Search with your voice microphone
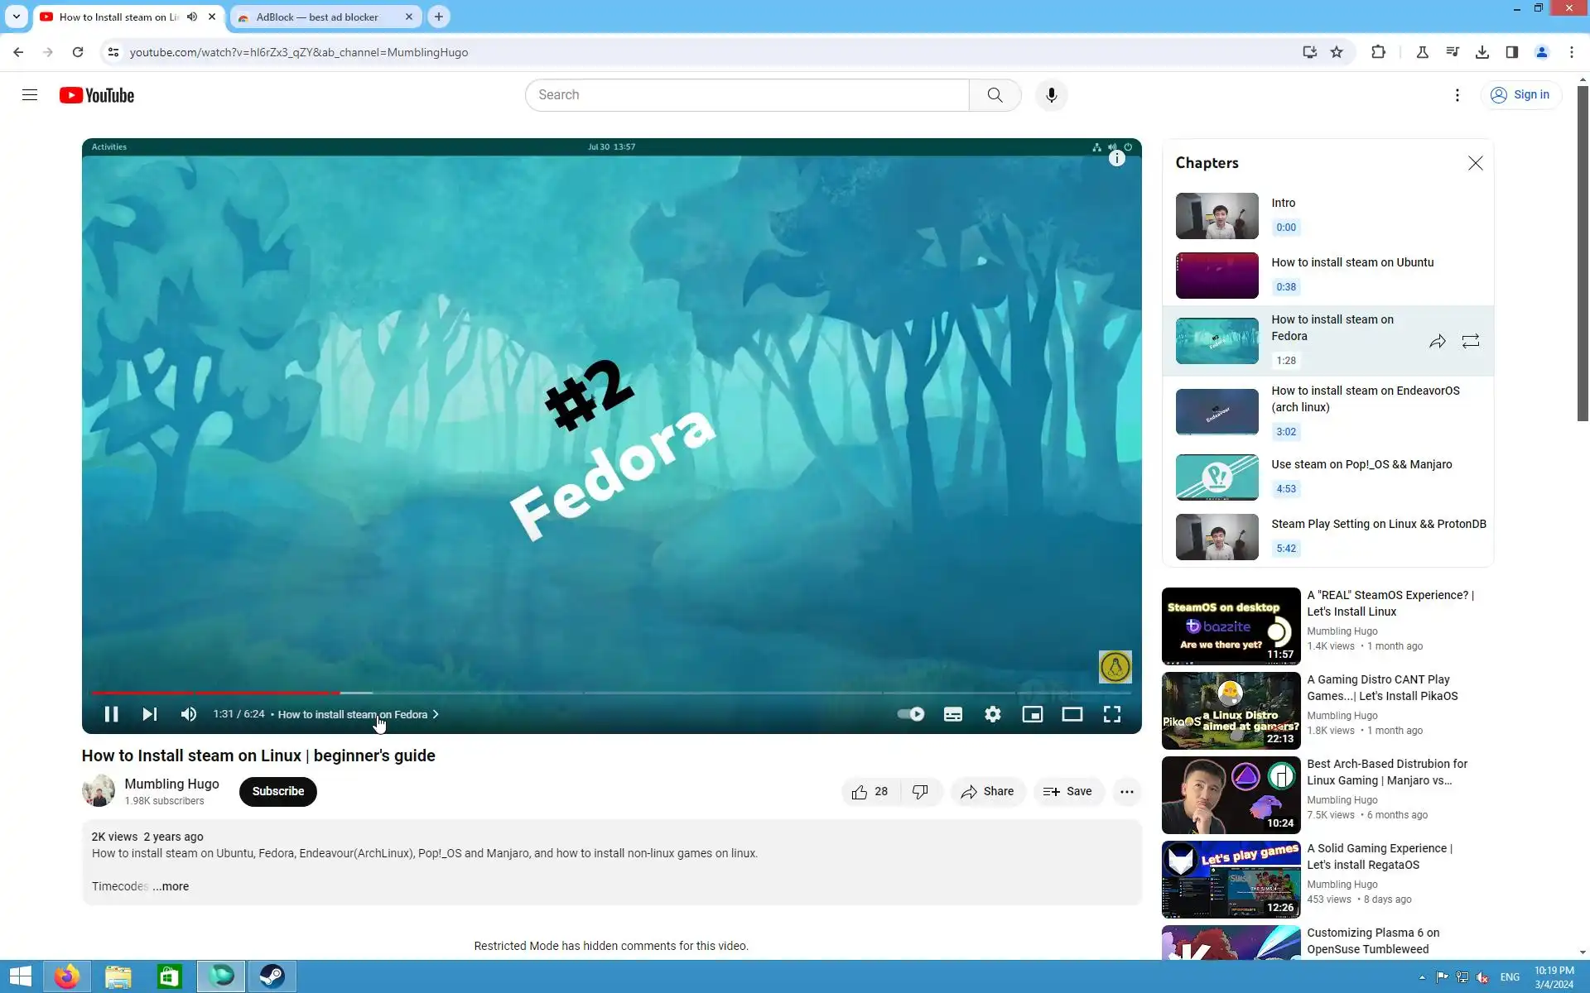The width and height of the screenshot is (1590, 993). tap(1051, 95)
